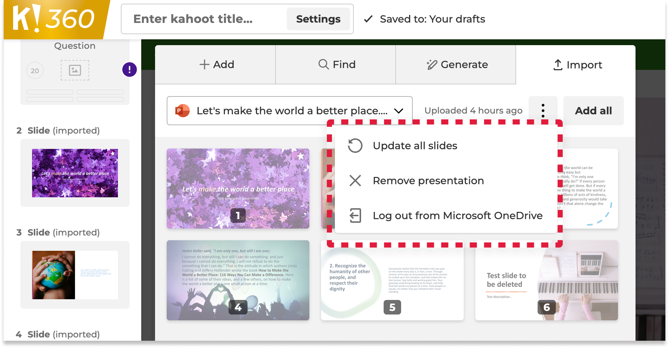Open the three-dot more options menu

[x=543, y=110]
